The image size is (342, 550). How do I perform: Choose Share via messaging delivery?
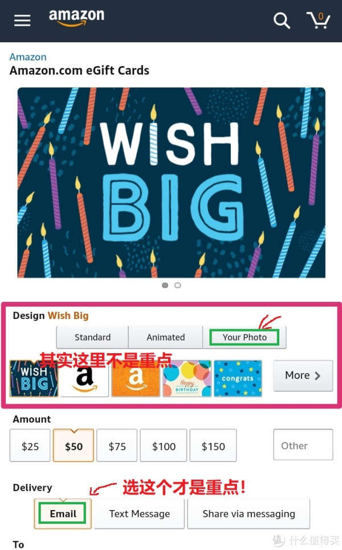pos(249,513)
